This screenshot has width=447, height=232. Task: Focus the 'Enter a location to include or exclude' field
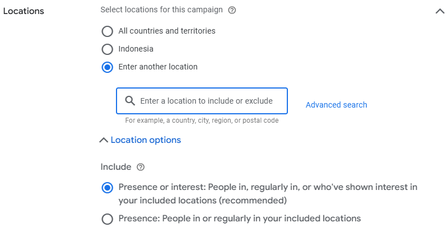click(x=206, y=101)
